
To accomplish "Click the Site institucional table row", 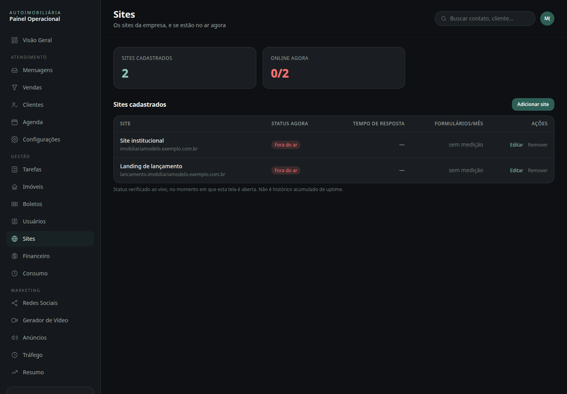I will (x=334, y=145).
